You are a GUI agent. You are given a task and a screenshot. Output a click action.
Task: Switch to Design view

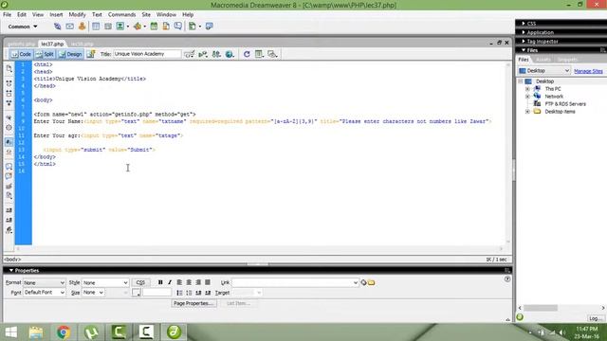[70, 54]
